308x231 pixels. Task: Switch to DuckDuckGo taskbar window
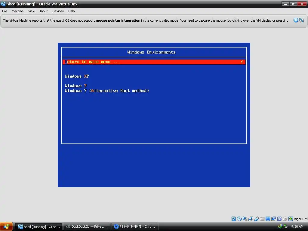pyautogui.click(x=87, y=227)
